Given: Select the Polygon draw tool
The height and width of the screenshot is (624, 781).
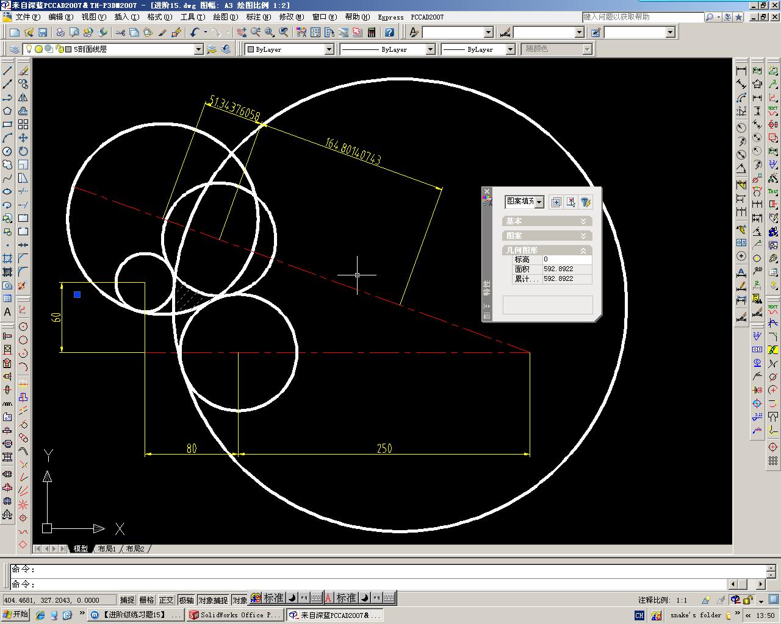Looking at the screenshot, I should click(7, 111).
